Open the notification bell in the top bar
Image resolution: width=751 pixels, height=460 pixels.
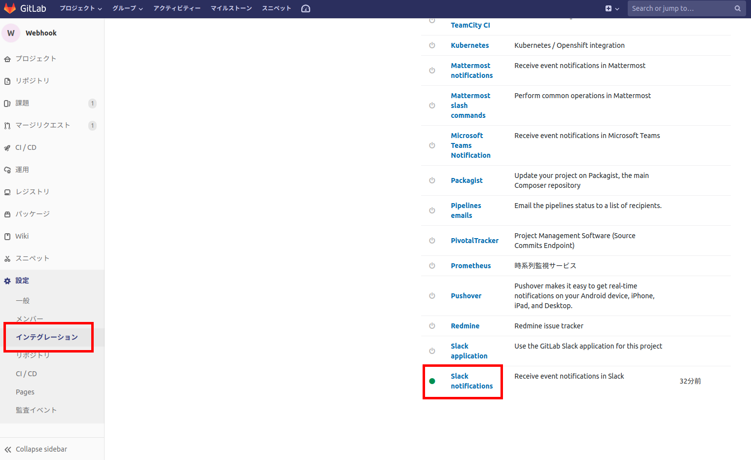[x=305, y=8]
